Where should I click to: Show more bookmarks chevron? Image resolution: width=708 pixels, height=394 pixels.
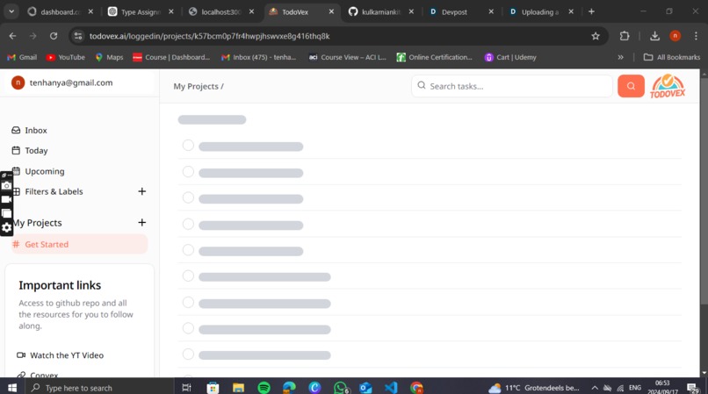pyautogui.click(x=620, y=57)
